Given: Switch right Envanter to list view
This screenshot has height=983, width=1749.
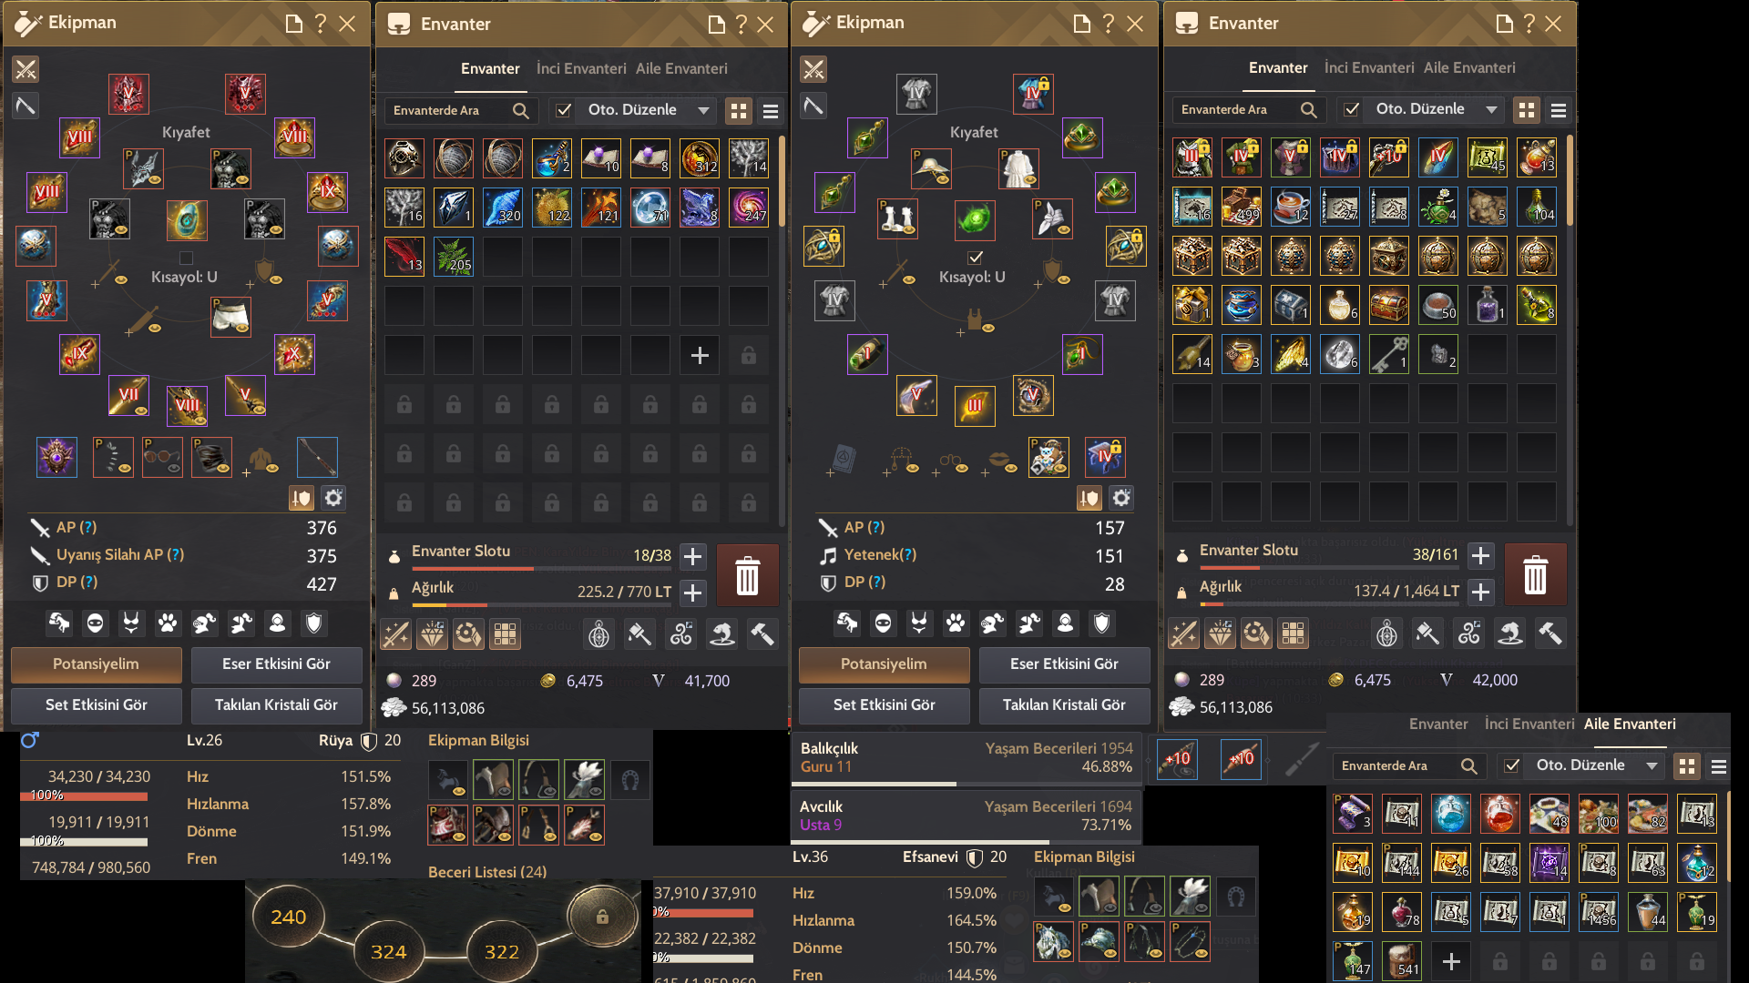Looking at the screenshot, I should click(1559, 110).
